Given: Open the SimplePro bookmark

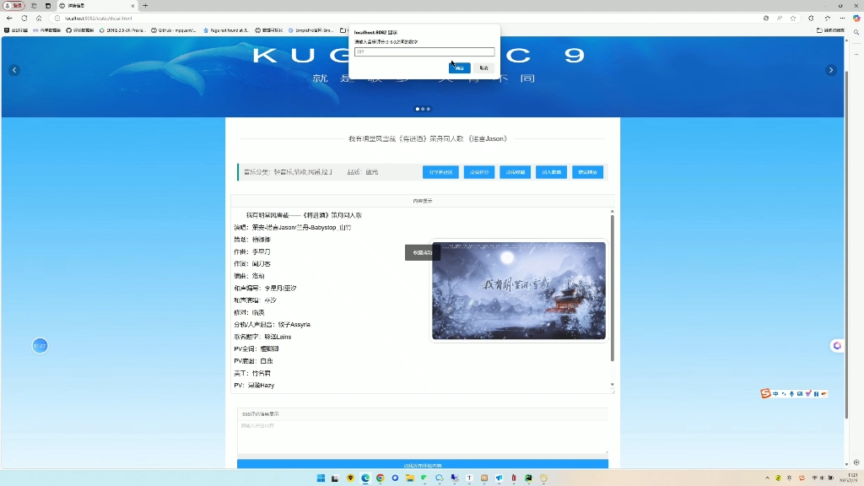Looking at the screenshot, I should (x=310, y=30).
